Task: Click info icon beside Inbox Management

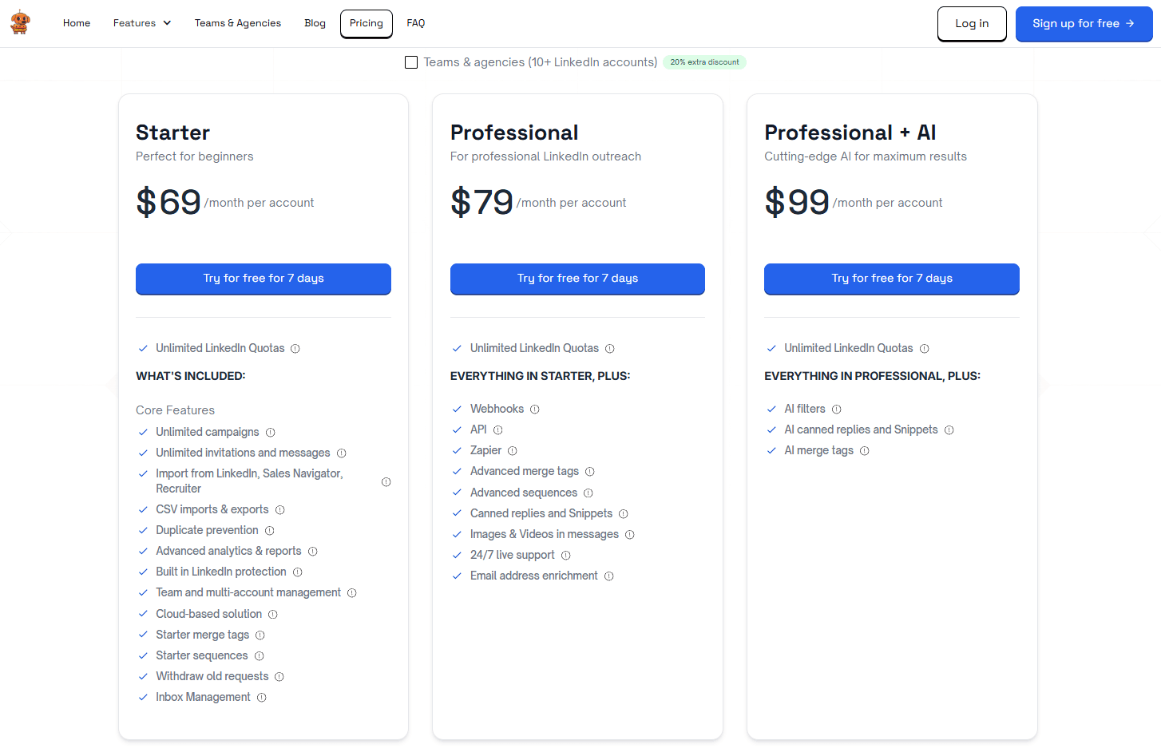Action: tap(262, 698)
